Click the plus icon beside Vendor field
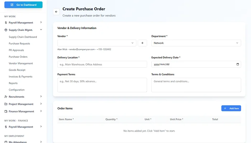This screenshot has height=143, width=251. coord(142,43)
